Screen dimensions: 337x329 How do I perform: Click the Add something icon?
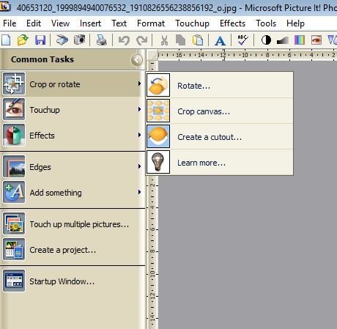(x=14, y=192)
